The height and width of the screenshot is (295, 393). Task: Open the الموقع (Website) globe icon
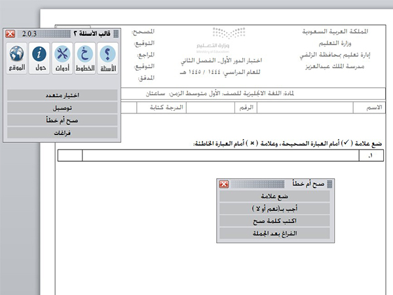click(18, 58)
